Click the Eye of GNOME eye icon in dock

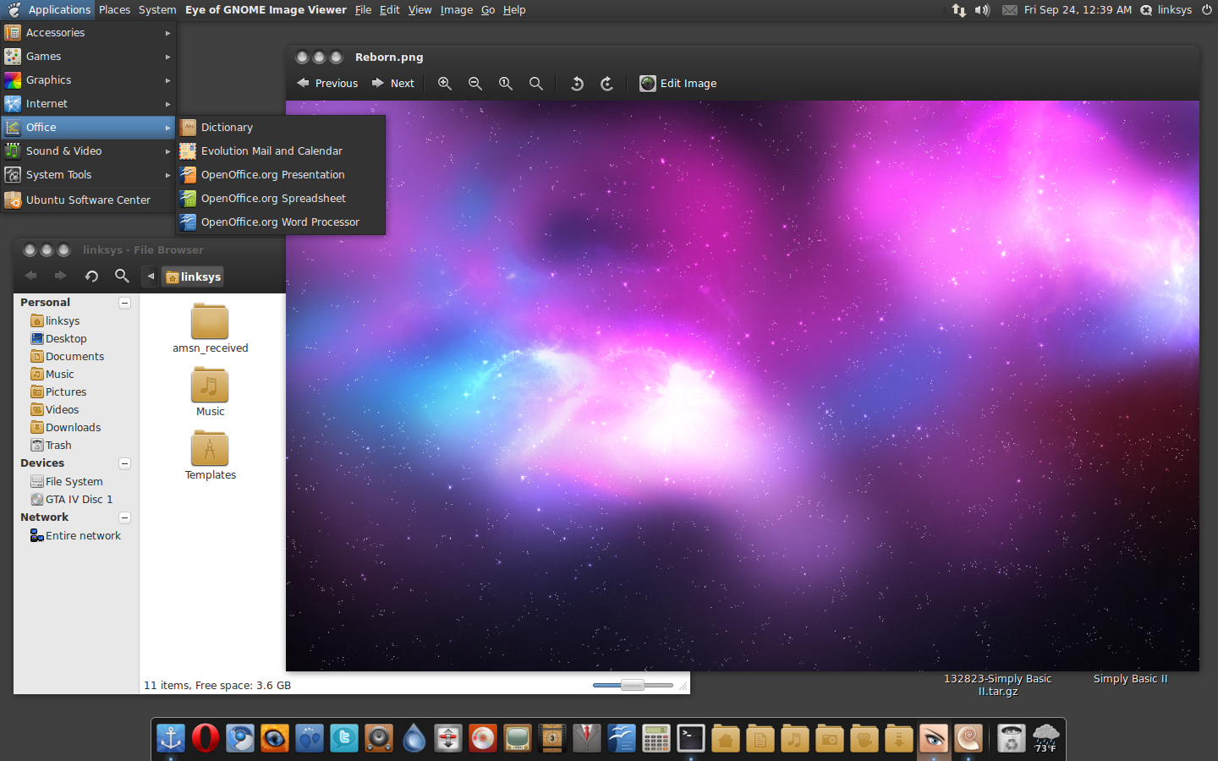click(x=934, y=738)
